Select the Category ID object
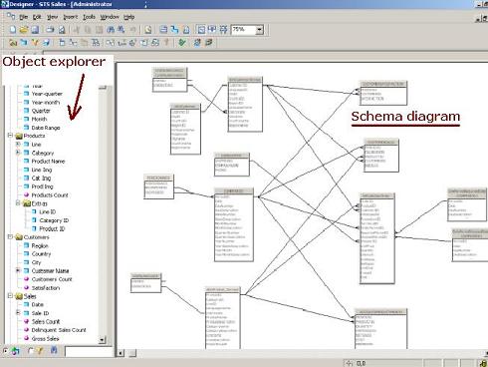 (x=54, y=220)
